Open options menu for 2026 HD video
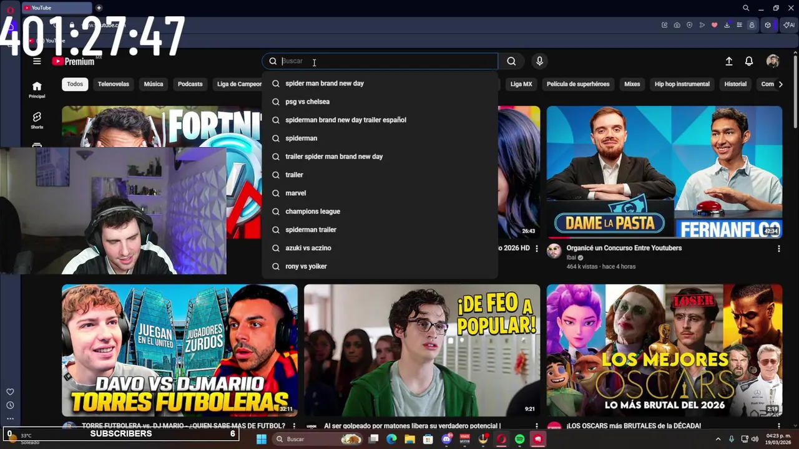This screenshot has height=449, width=799. click(x=536, y=248)
